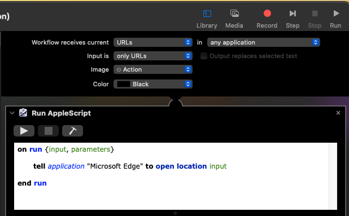
Task: Open the Image 'Action' dropdown
Action: point(153,69)
